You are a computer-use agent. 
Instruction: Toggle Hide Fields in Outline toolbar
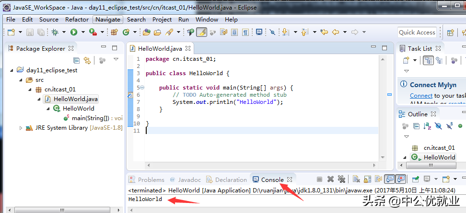[x=438, y=126]
